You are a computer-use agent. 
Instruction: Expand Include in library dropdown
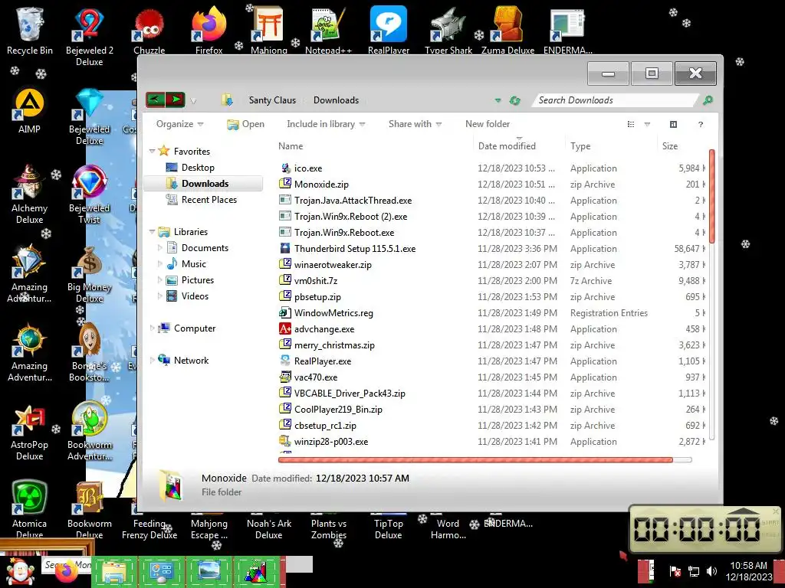(x=326, y=124)
